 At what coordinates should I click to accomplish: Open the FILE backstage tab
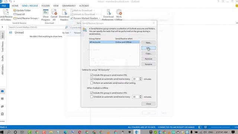(4, 6)
